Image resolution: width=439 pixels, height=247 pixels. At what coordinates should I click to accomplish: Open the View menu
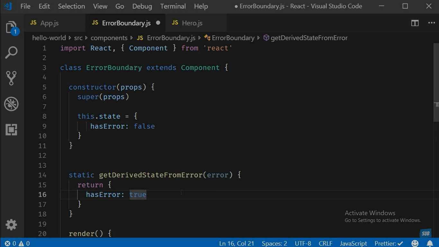pos(100,6)
